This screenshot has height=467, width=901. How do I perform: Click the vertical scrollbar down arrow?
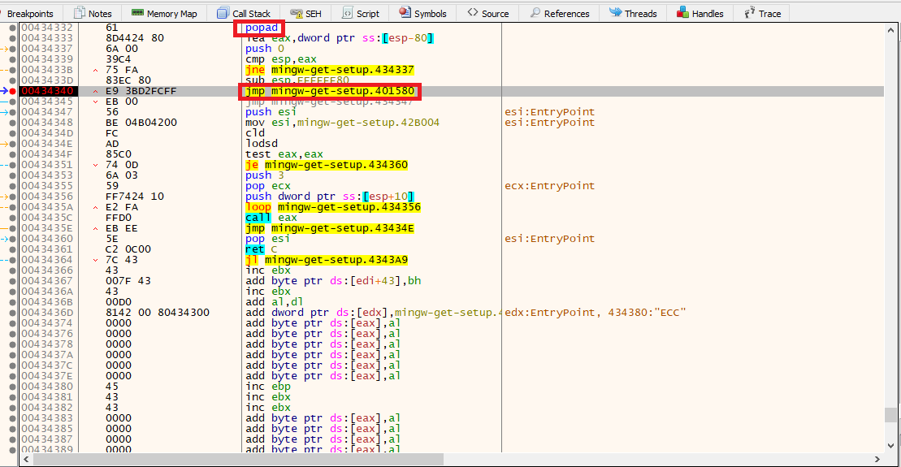tap(890, 446)
